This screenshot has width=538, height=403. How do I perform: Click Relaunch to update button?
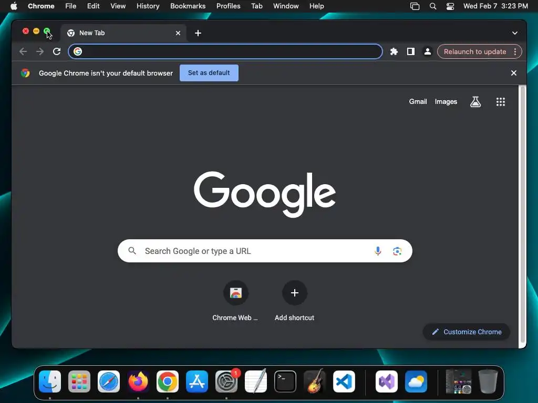coord(475,52)
